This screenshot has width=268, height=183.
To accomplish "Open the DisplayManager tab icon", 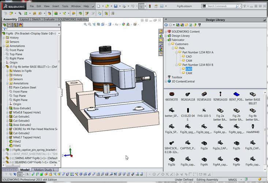I will click(x=20, y=25).
